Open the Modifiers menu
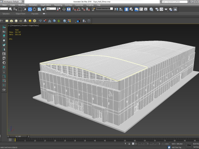This screenshot has width=199, height=149. click(22, 5)
